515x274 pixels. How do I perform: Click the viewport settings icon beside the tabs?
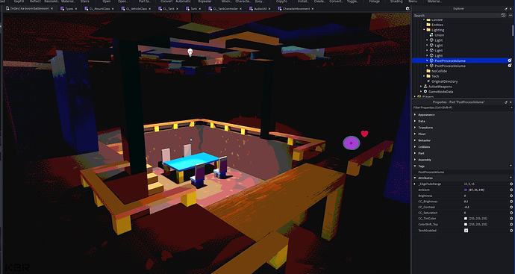(408, 8)
